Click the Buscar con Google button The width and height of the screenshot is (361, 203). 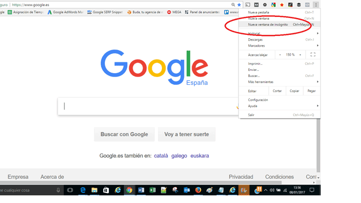[124, 134]
